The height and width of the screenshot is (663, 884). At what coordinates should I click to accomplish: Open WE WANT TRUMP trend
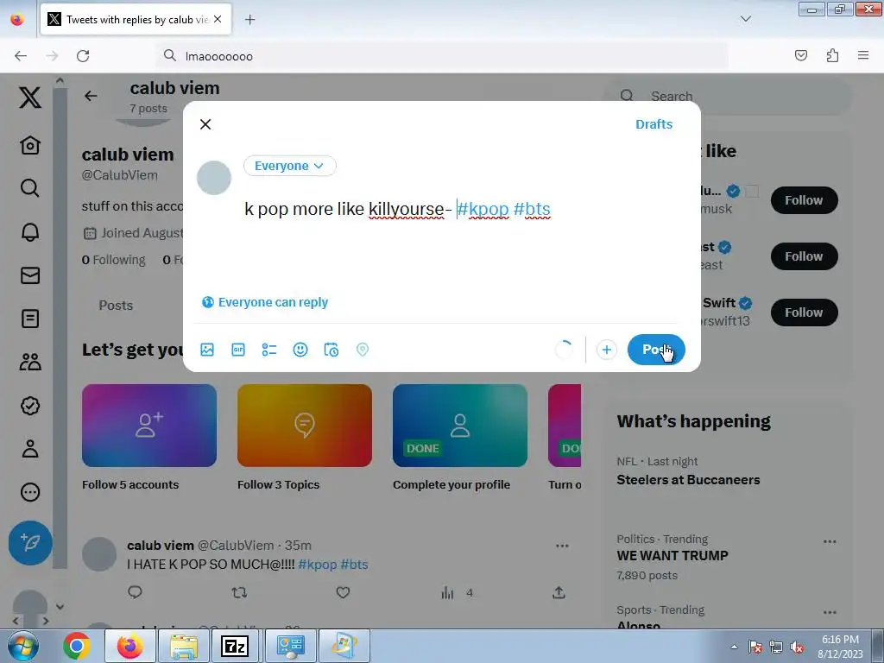point(672,556)
